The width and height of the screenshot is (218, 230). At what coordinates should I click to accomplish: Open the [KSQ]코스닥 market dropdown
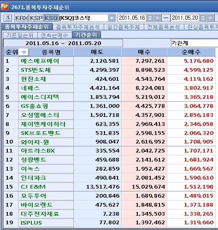pos(112,18)
